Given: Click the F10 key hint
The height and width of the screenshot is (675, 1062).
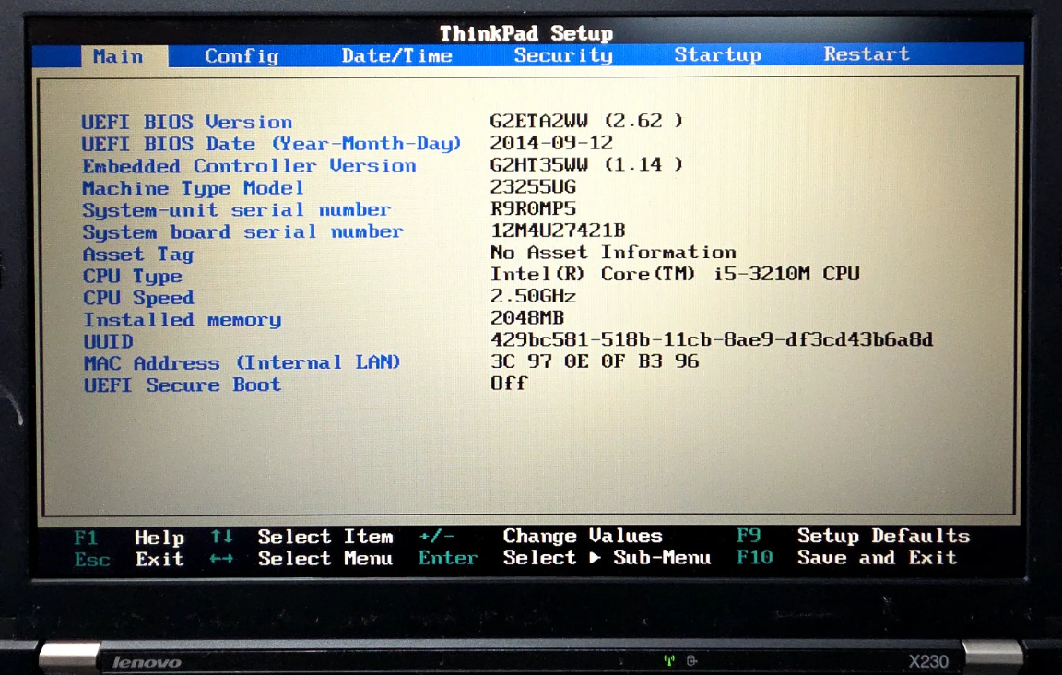Looking at the screenshot, I should pos(754,557).
